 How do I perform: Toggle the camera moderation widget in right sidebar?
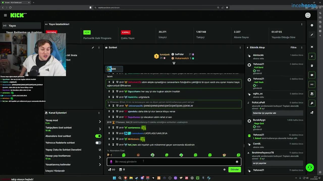[312, 94]
